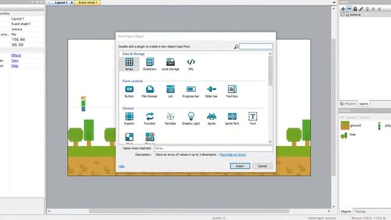Switch to the Tilemap tab
The height and width of the screenshot is (220, 391).
[x=360, y=211]
